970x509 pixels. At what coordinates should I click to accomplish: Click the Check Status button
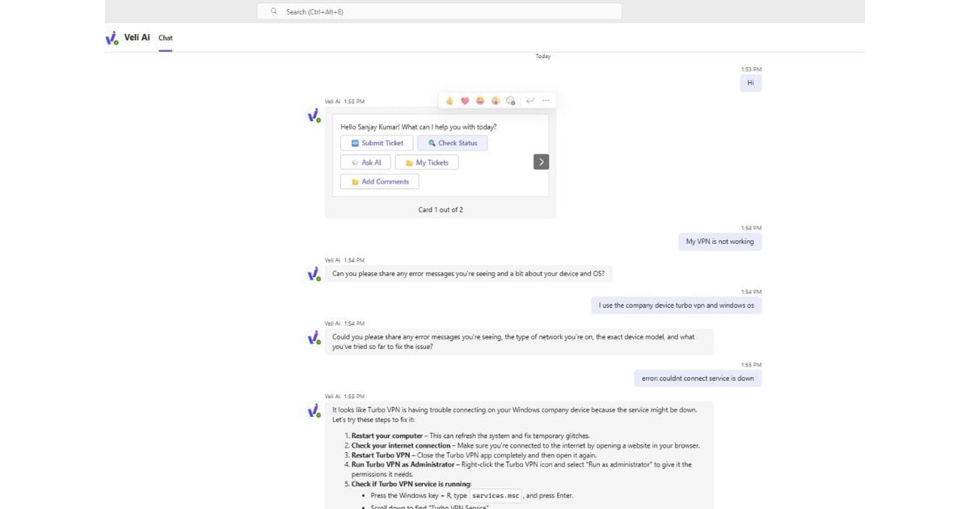coord(453,143)
